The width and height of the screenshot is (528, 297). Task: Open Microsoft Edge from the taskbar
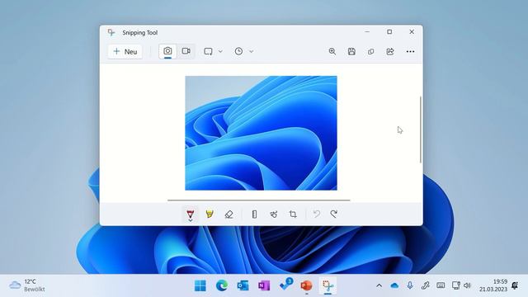(222, 286)
